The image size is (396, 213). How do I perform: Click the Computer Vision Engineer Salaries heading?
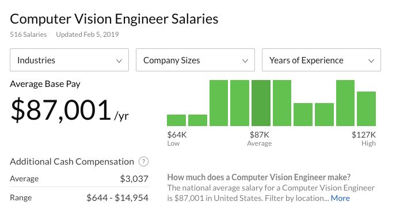[114, 19]
